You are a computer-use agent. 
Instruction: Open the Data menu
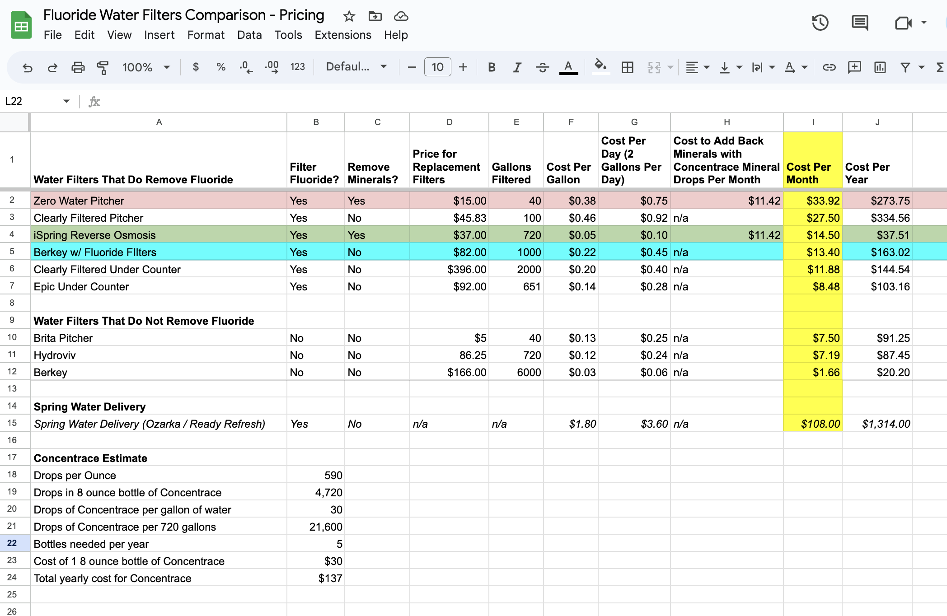point(249,35)
